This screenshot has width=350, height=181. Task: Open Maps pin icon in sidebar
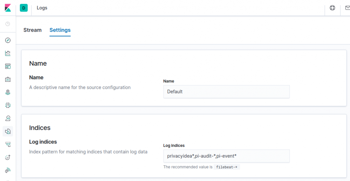tap(8, 92)
